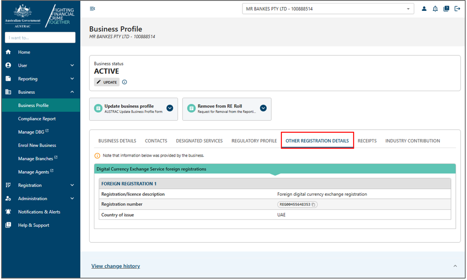Screen dimensions: 467x280
Task: Collapse the View change history panel
Action: point(455,266)
